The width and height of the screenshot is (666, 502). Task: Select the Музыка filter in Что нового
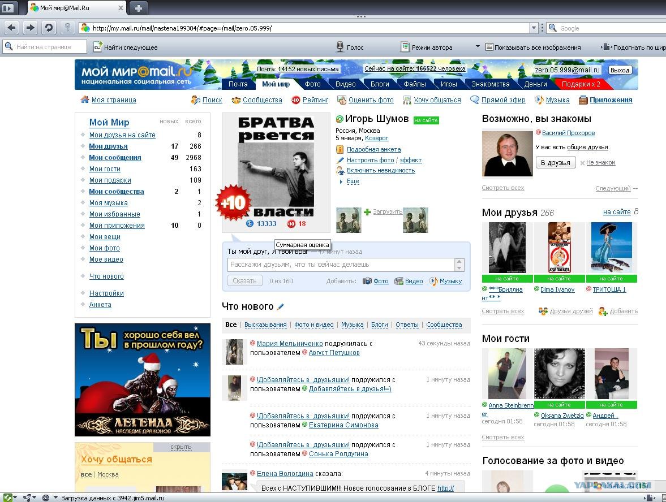tap(352, 324)
